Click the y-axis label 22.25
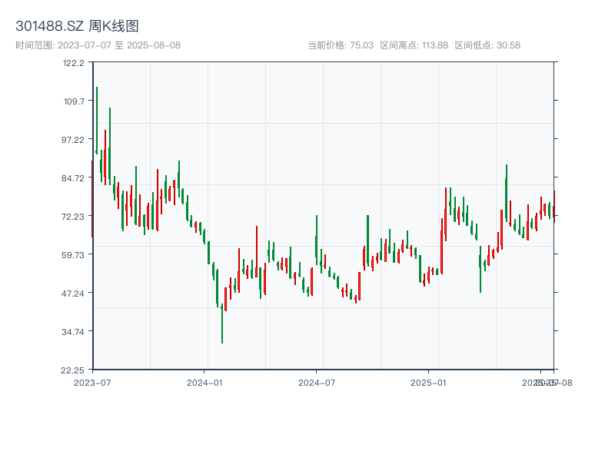Screen dimensions: 615x461 pos(73,370)
